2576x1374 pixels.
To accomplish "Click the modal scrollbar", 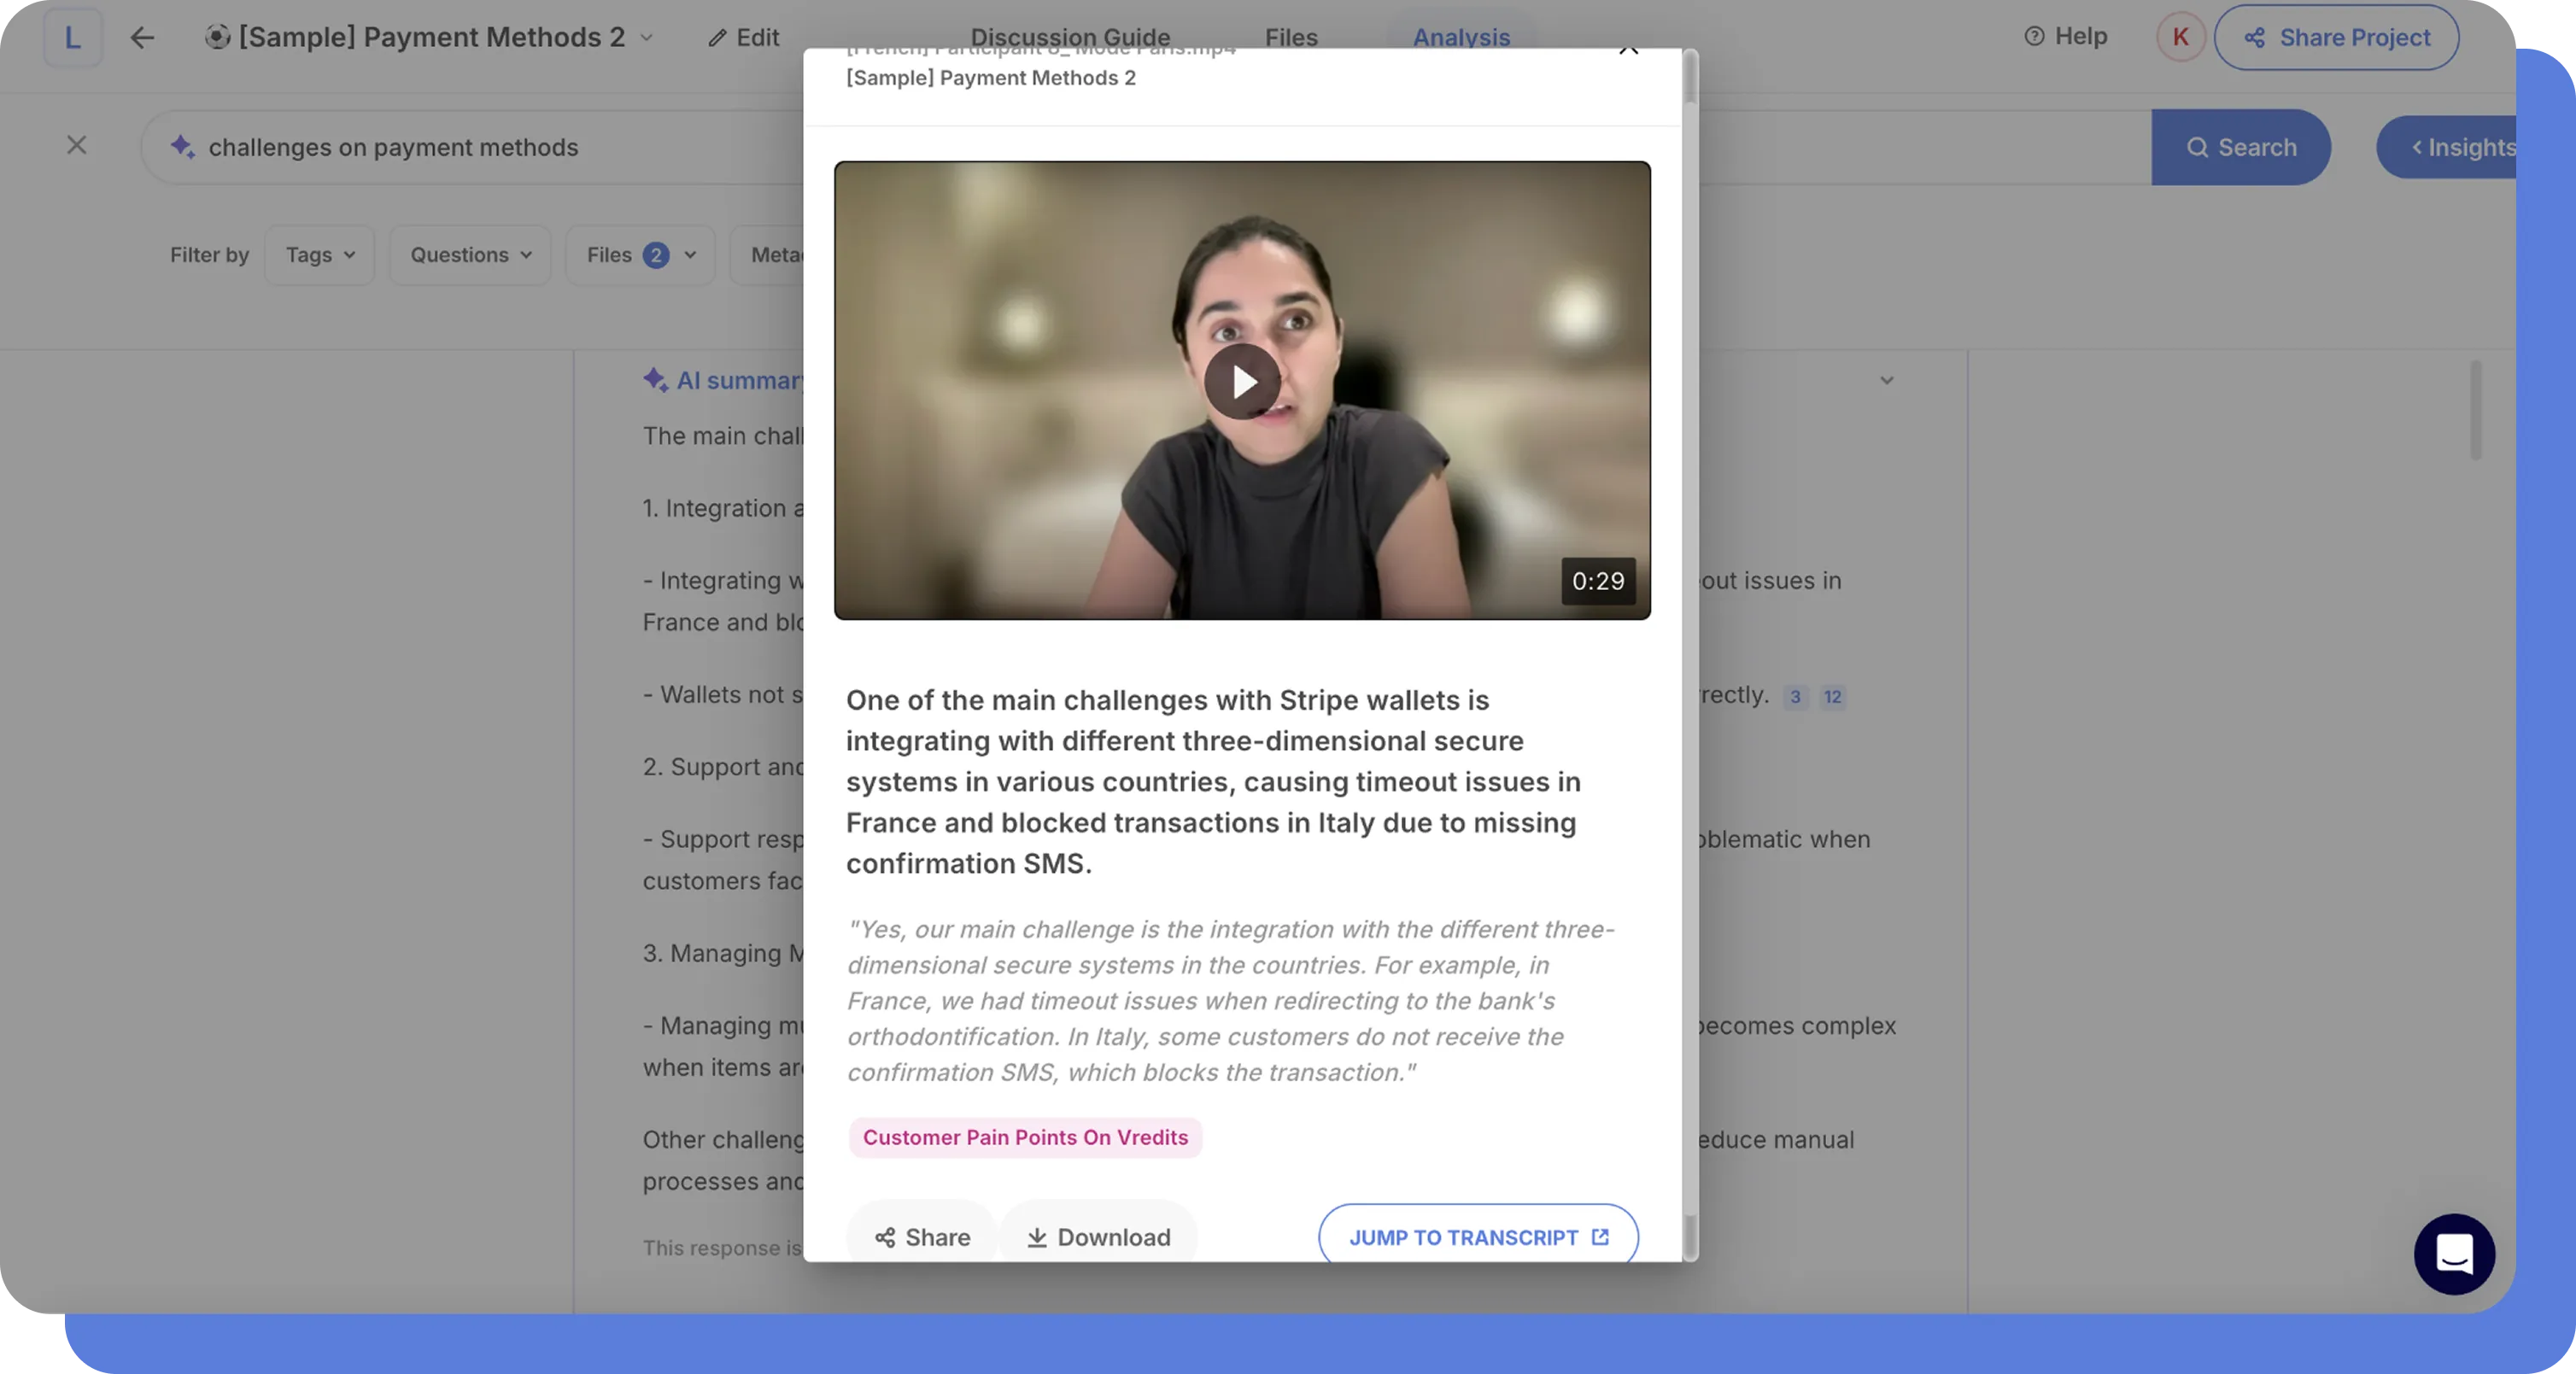I will point(1690,655).
